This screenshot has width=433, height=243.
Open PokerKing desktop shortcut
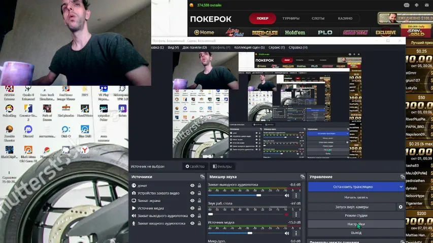pyautogui.click(x=9, y=110)
